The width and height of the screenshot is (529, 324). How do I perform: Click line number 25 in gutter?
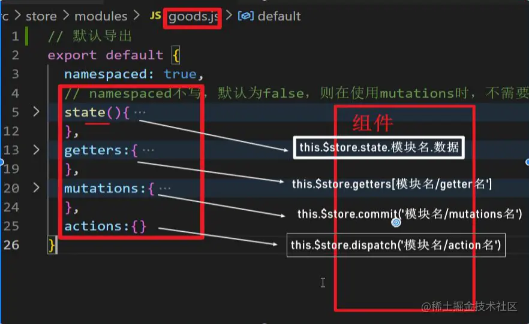[x=11, y=226]
